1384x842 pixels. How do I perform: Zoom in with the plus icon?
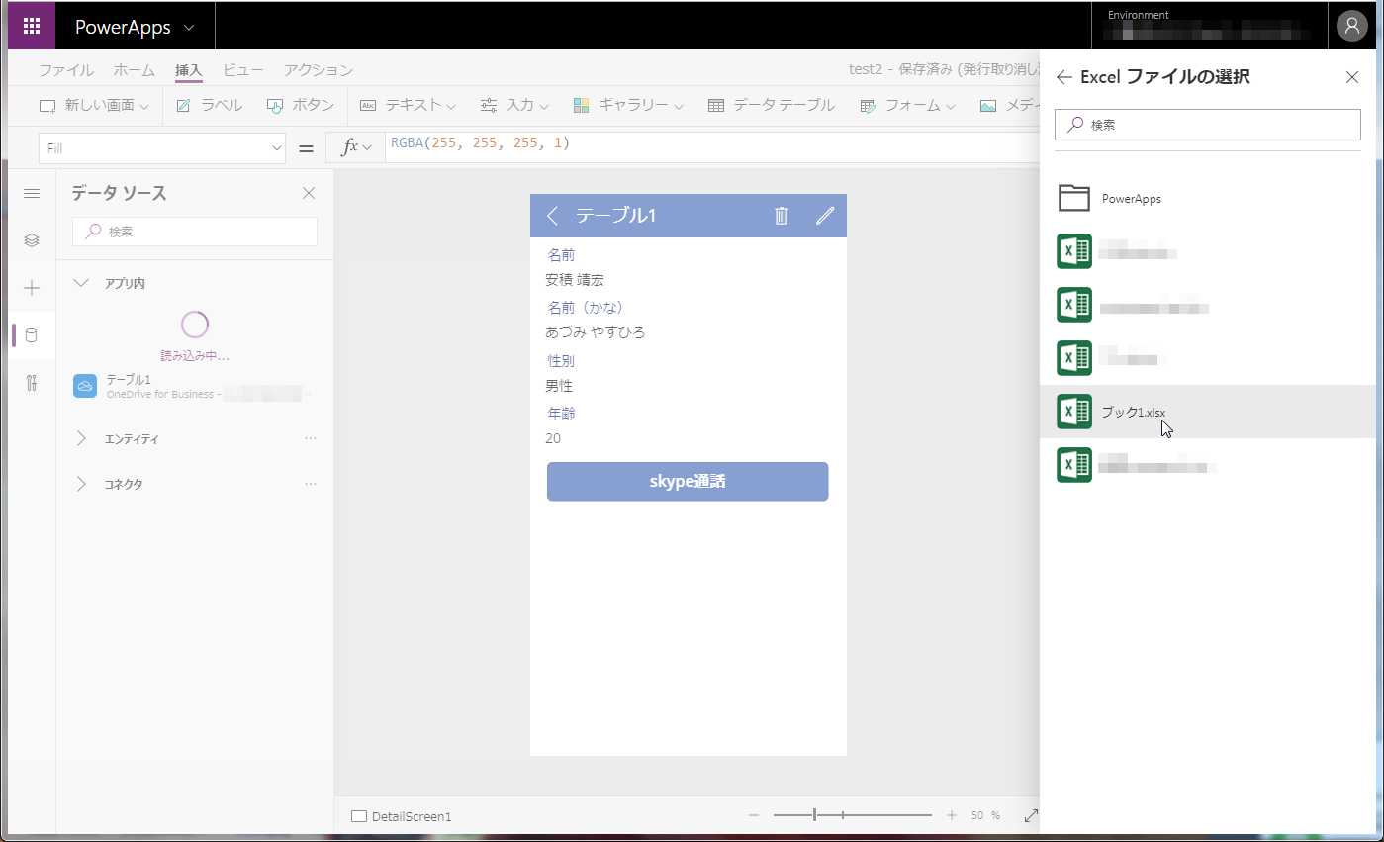pos(952,815)
